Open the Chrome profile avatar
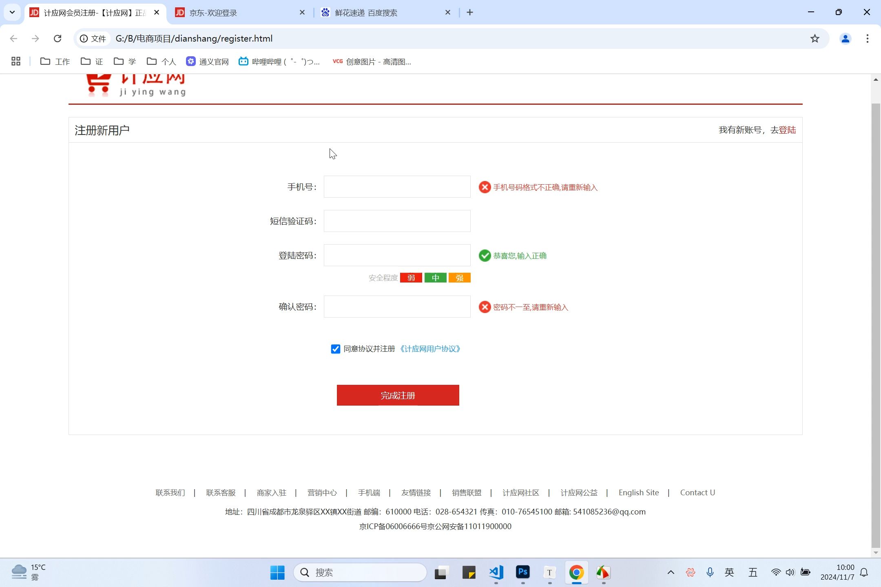881x587 pixels. click(845, 38)
